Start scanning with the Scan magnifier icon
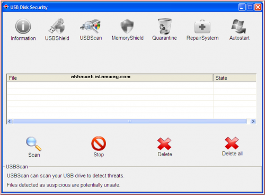265x195 pixels. [33, 143]
